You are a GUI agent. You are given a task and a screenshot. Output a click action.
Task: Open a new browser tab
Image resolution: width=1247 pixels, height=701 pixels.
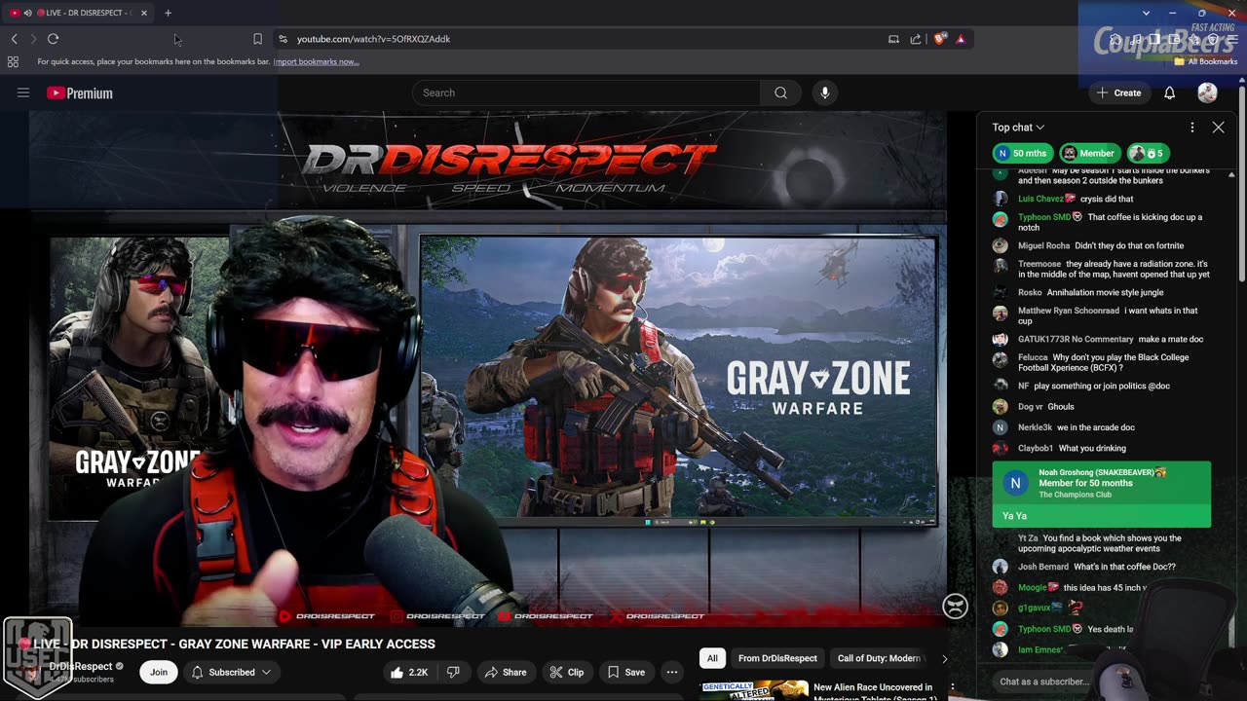pyautogui.click(x=168, y=13)
